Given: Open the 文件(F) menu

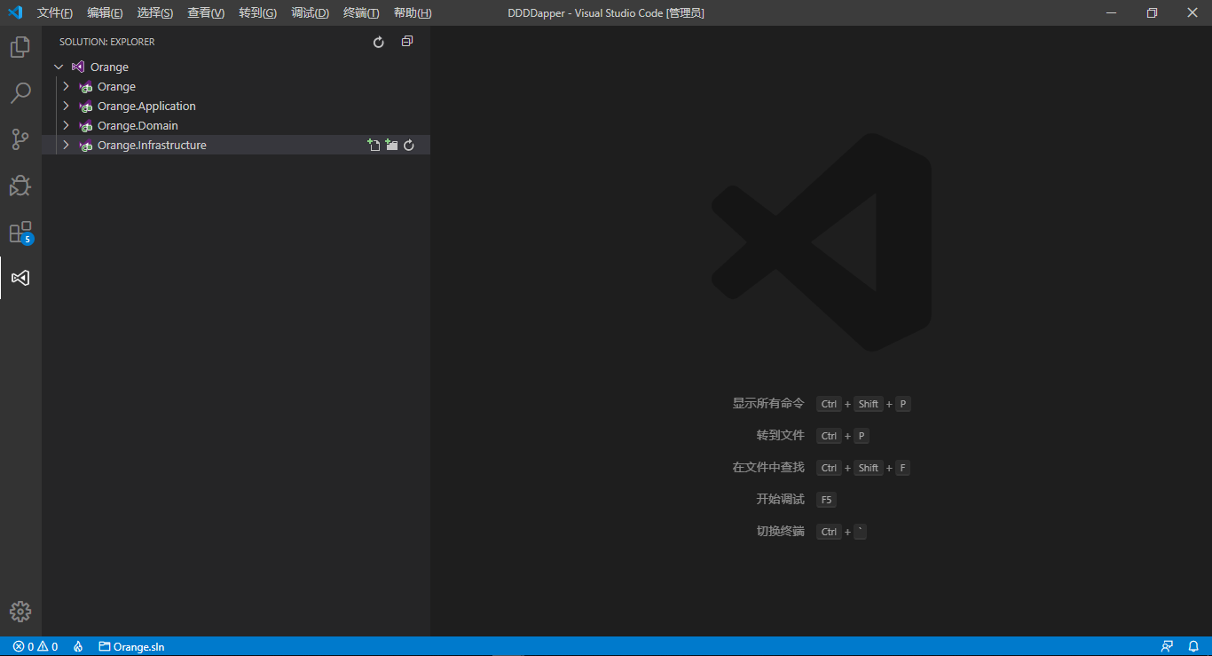Looking at the screenshot, I should 55,13.
